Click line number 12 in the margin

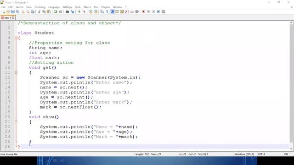click(x=7, y=77)
